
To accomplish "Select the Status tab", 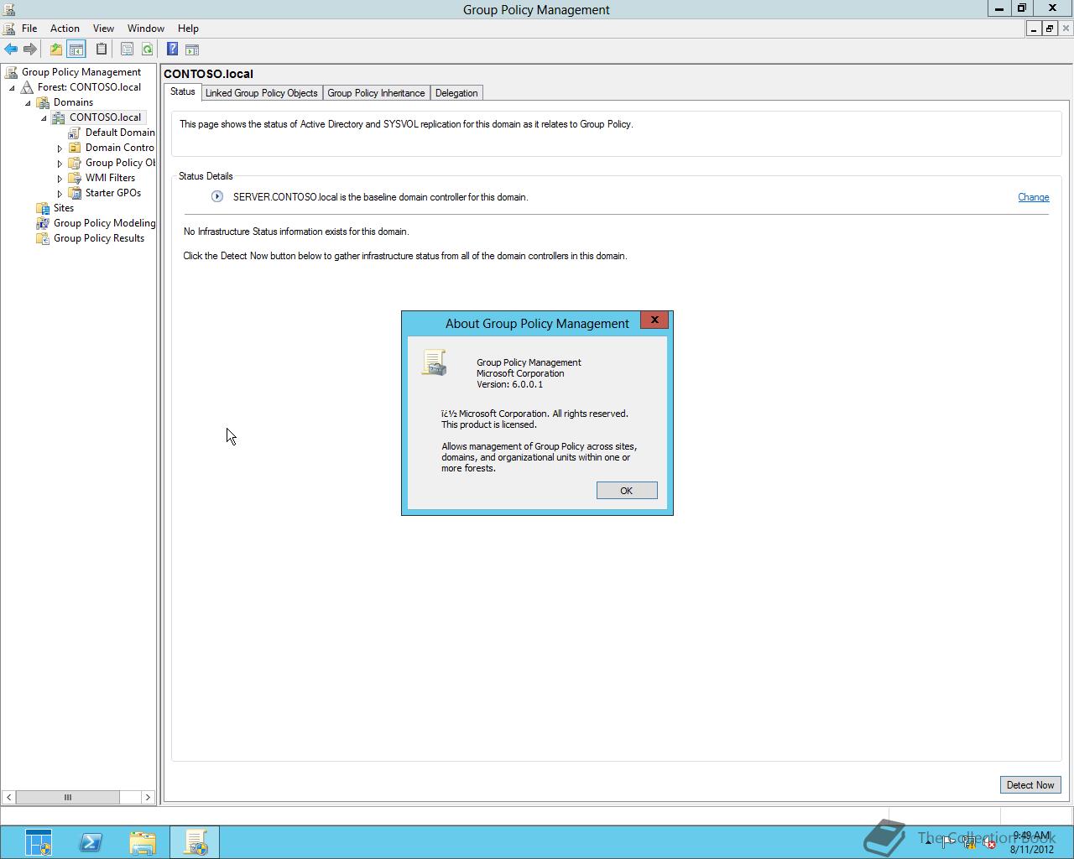I will point(183,92).
